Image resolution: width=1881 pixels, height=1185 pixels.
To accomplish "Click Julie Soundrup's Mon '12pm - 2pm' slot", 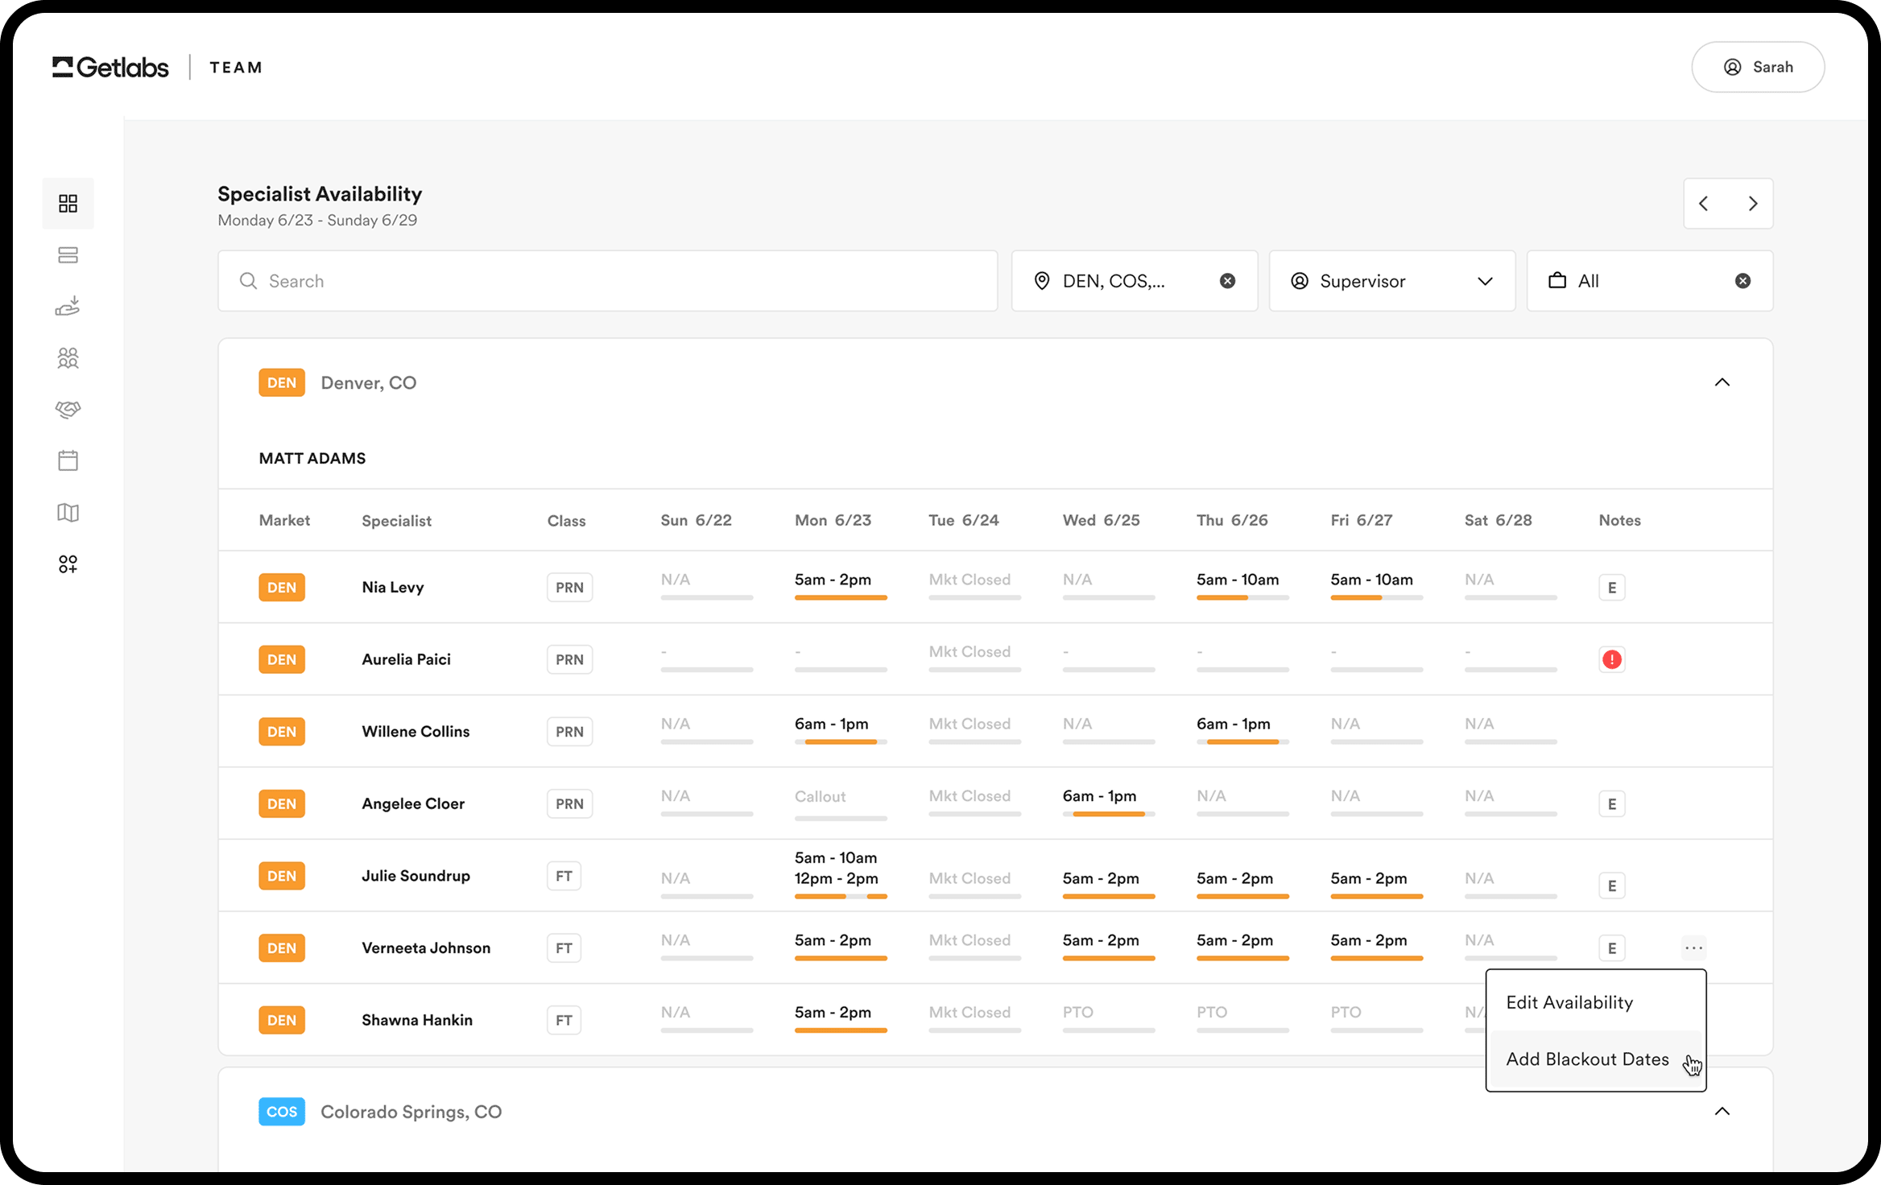I will coord(837,878).
